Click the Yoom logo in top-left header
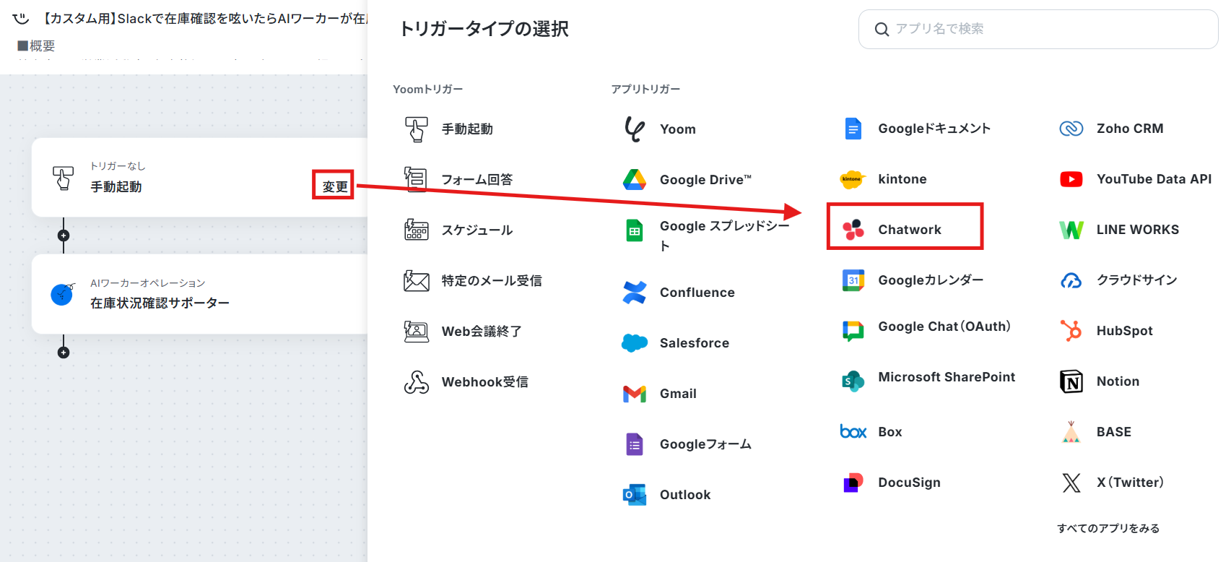1231x562 pixels. pyautogui.click(x=21, y=18)
